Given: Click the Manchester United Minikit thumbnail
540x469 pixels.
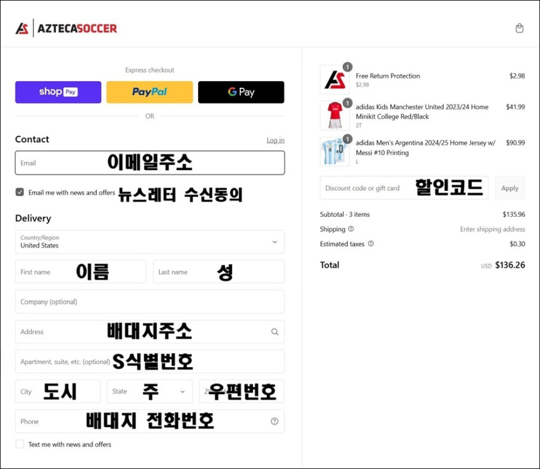Looking at the screenshot, I should pyautogui.click(x=335, y=115).
